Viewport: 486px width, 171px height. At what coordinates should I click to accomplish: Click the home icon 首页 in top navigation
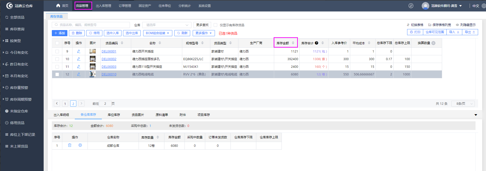pos(62,6)
